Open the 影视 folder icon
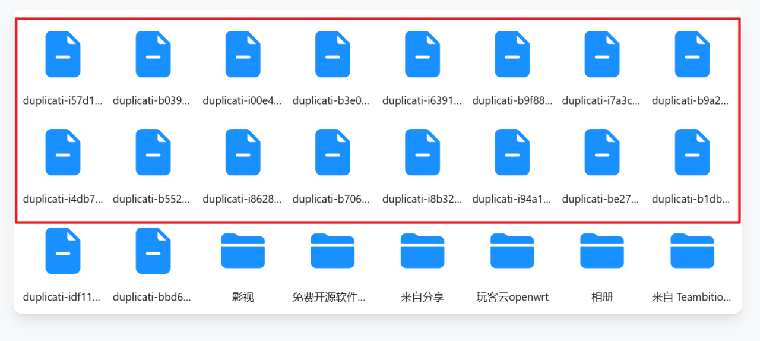The width and height of the screenshot is (760, 341). pyautogui.click(x=243, y=251)
